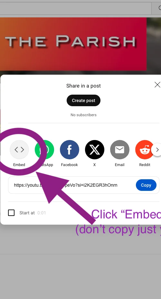Click the Email label text

click(x=119, y=165)
